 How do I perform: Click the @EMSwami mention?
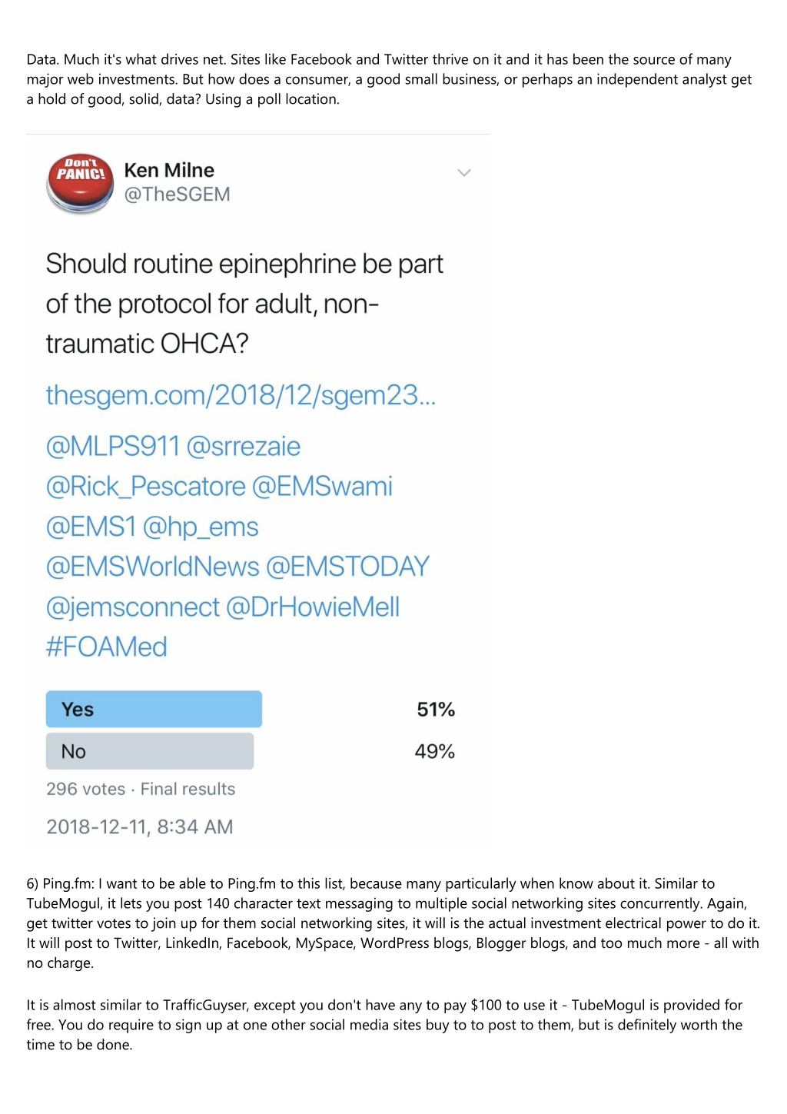click(x=322, y=487)
